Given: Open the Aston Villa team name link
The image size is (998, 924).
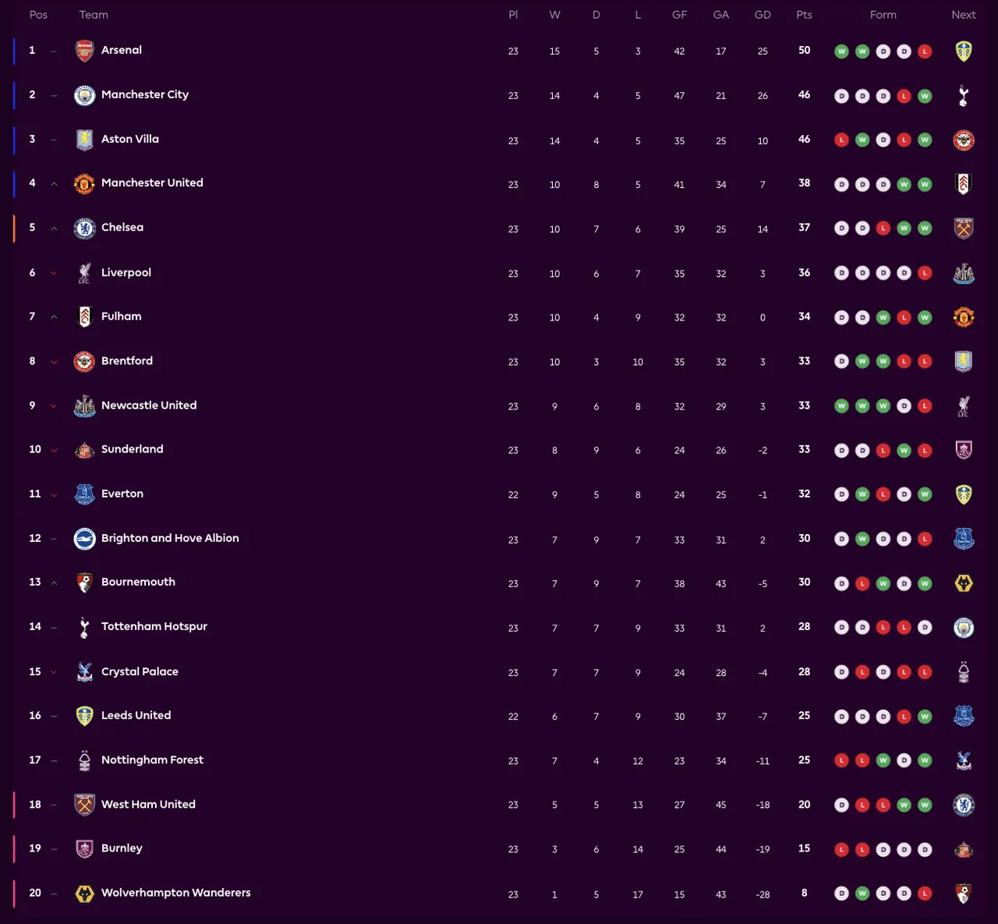Looking at the screenshot, I should (x=129, y=139).
